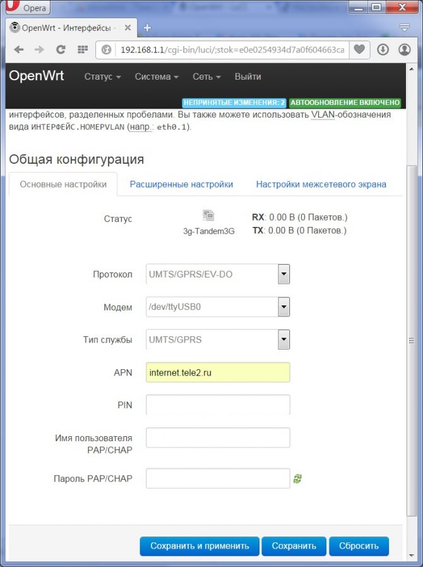The width and height of the screenshot is (423, 567).
Task: Open the Статус menu
Action: tap(102, 76)
